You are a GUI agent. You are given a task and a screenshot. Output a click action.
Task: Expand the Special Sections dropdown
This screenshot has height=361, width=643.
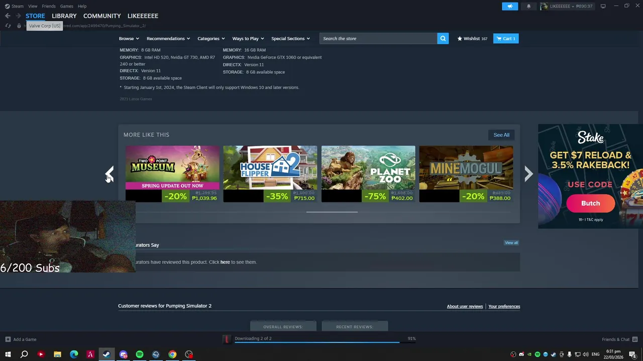click(290, 39)
